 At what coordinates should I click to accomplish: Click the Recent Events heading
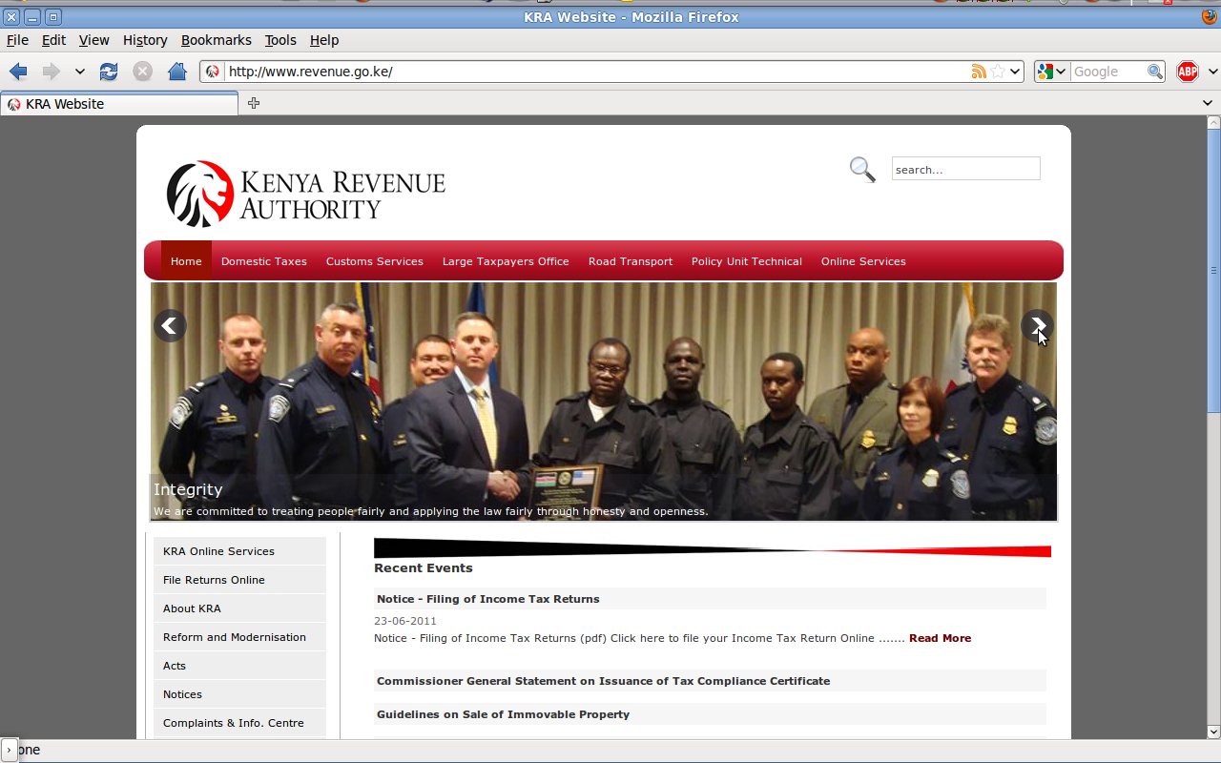pos(424,568)
